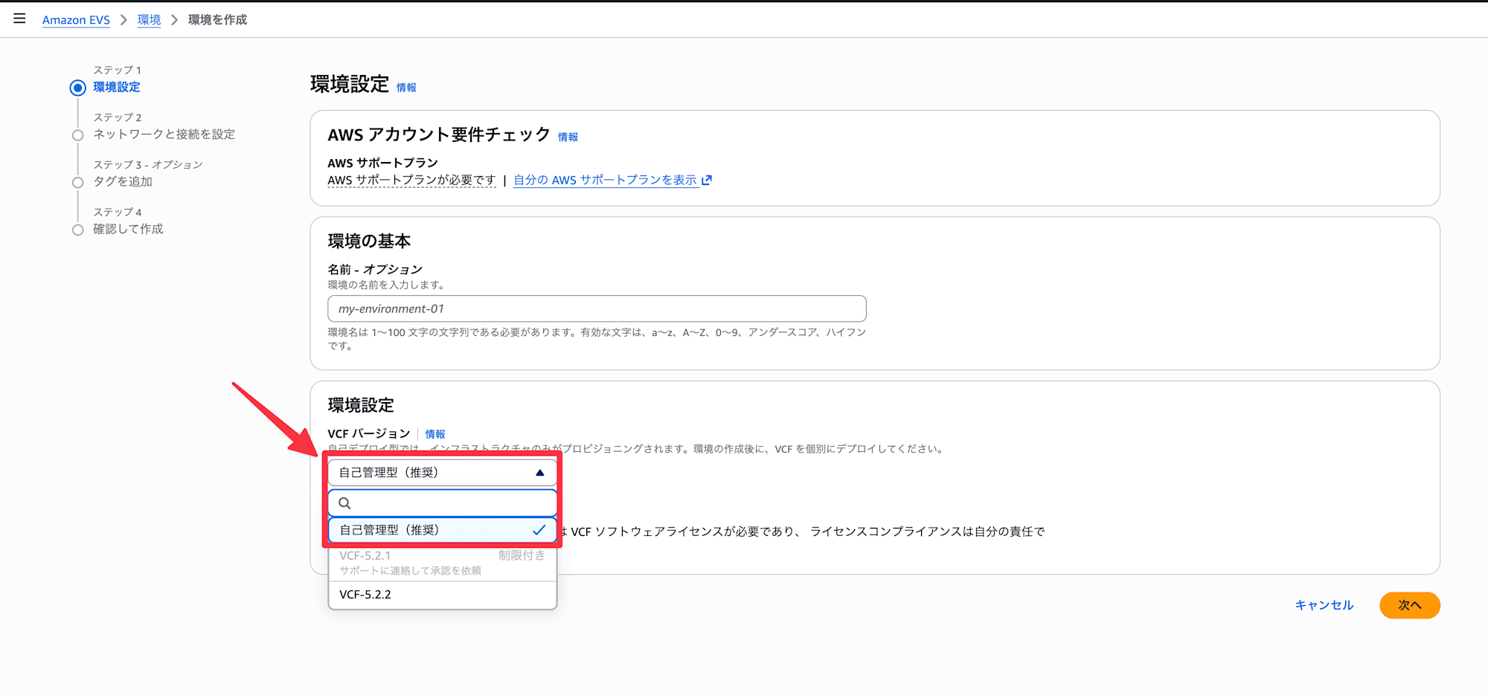
Task: Select step 1 環境設定 radio indicator
Action: [77, 88]
